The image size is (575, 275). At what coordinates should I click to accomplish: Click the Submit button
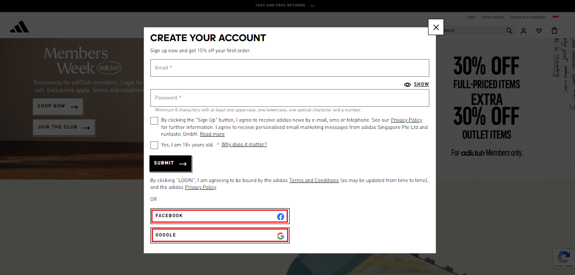point(171,163)
